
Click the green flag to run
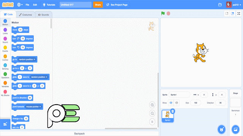coord(163,14)
